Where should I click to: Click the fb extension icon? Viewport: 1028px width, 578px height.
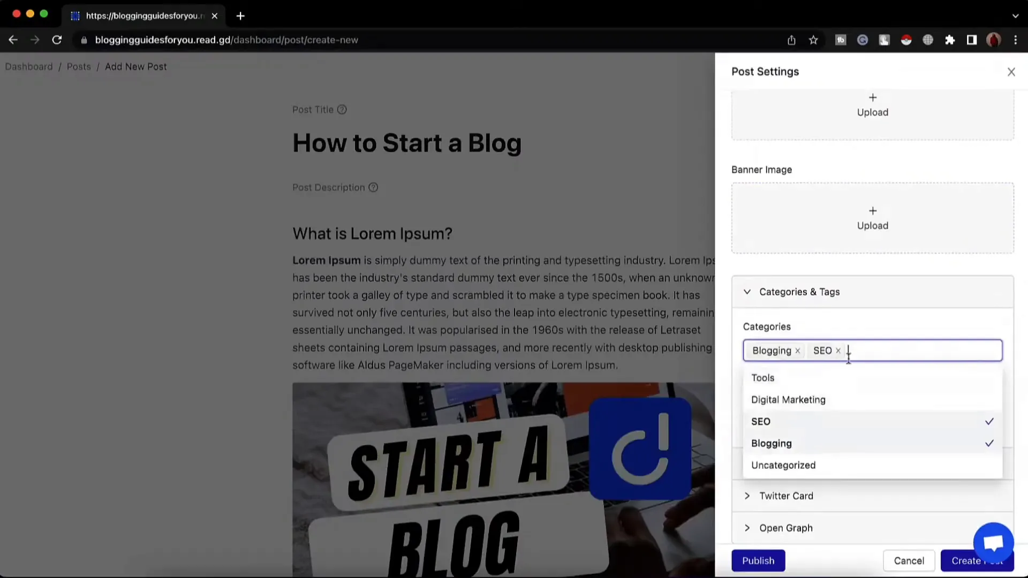point(841,40)
